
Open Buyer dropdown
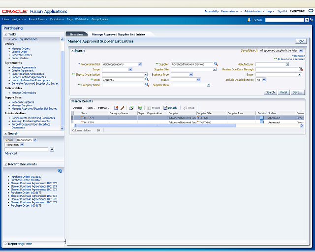tap(300, 74)
